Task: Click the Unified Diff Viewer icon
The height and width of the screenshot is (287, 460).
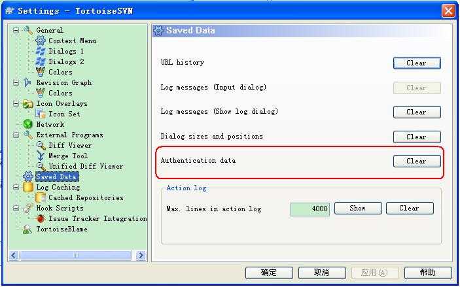Action: 41,167
